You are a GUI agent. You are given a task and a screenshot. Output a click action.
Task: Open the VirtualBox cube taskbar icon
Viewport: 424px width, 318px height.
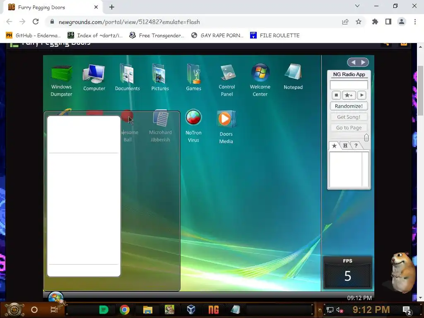(191, 310)
